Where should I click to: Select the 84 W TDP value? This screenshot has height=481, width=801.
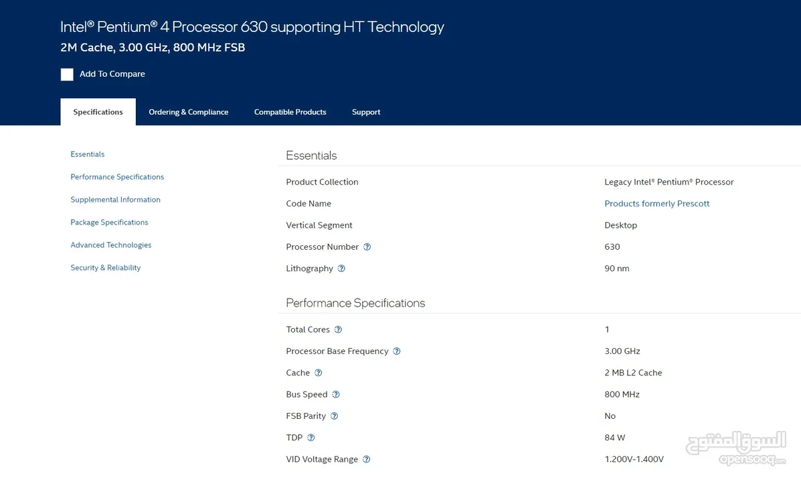pyautogui.click(x=614, y=438)
